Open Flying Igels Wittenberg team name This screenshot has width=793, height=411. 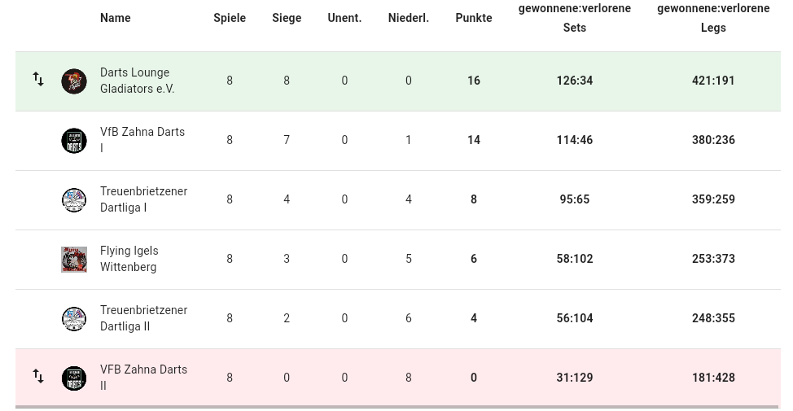(129, 259)
